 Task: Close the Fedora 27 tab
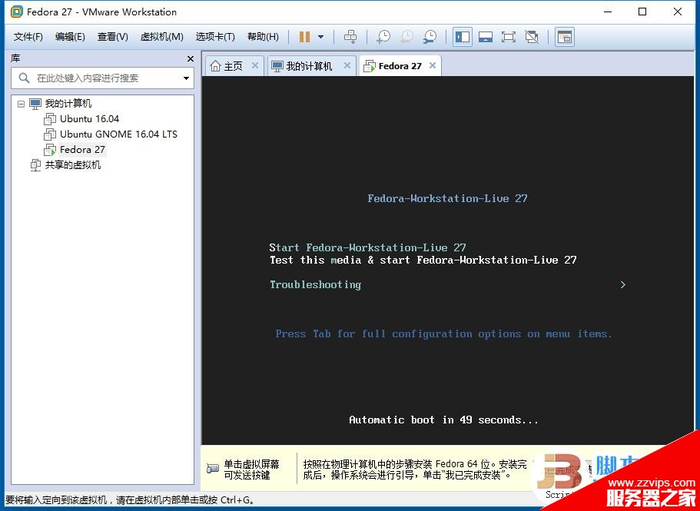(432, 65)
